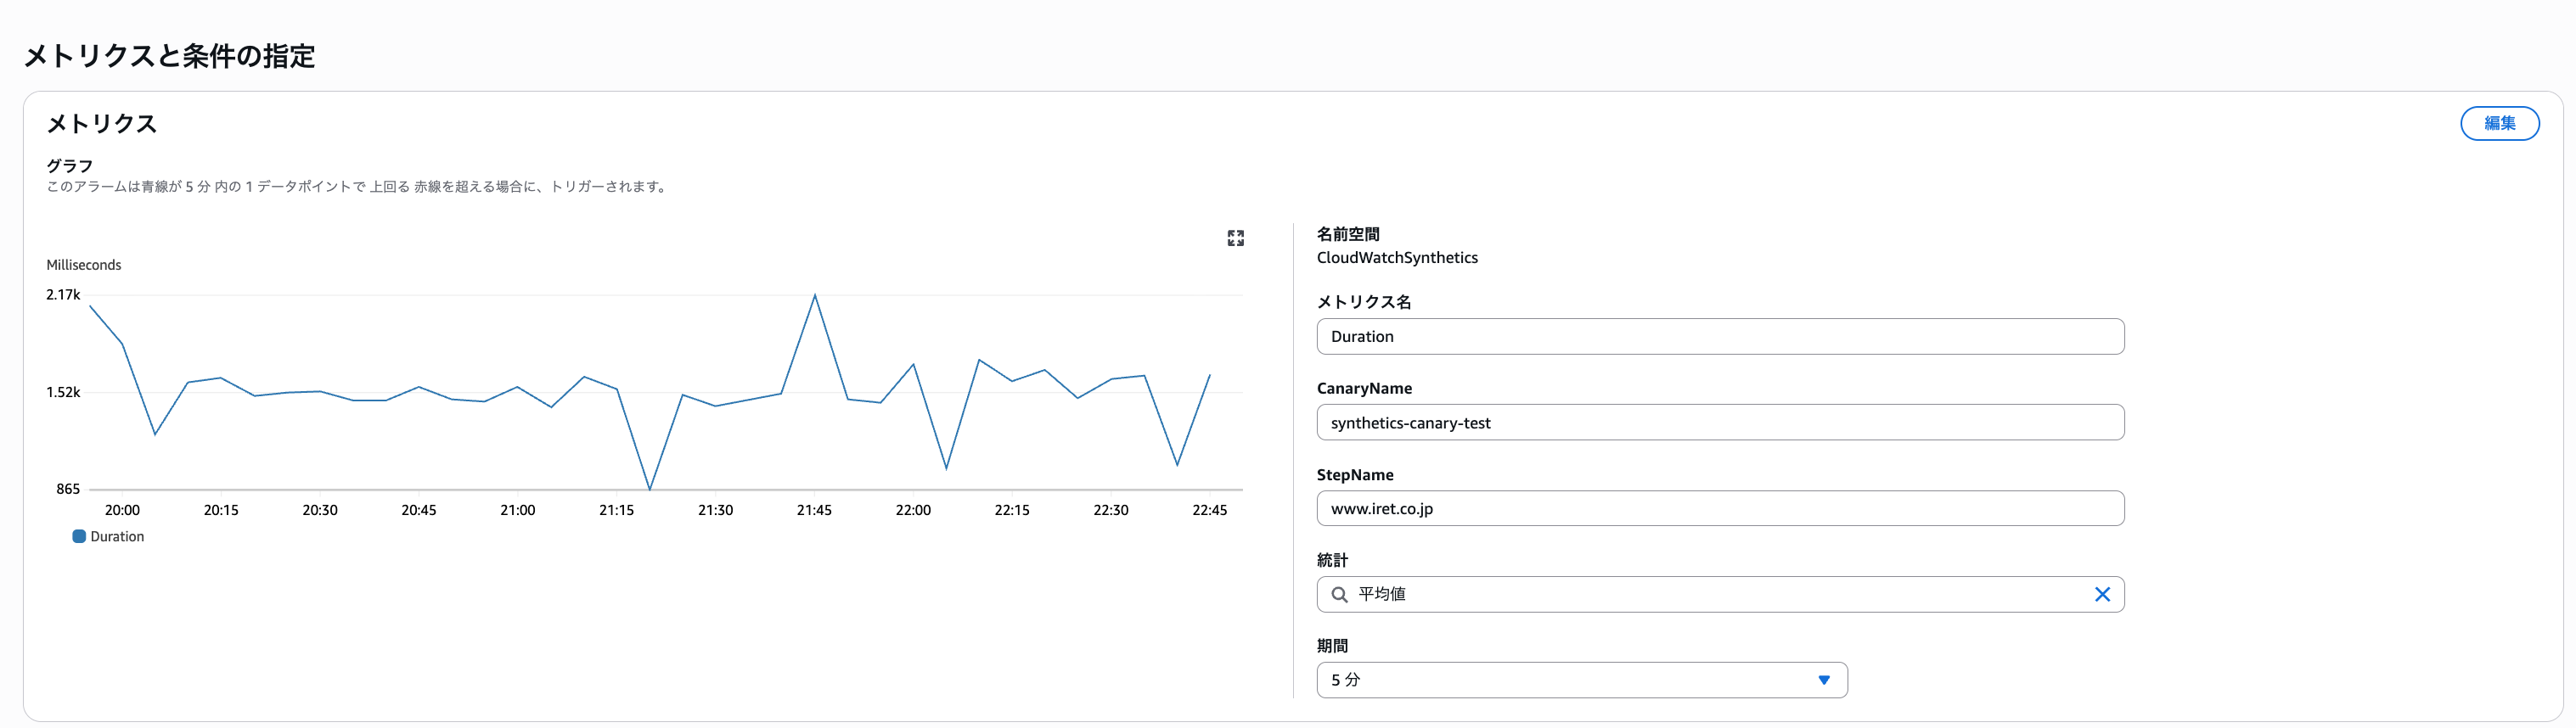2576x728 pixels.
Task: Open the 期間 dropdown set to 5 分
Action: [x=1581, y=680]
